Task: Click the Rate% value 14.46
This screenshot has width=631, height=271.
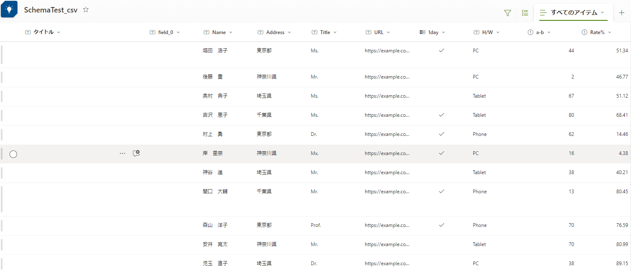Action: tap(622, 134)
